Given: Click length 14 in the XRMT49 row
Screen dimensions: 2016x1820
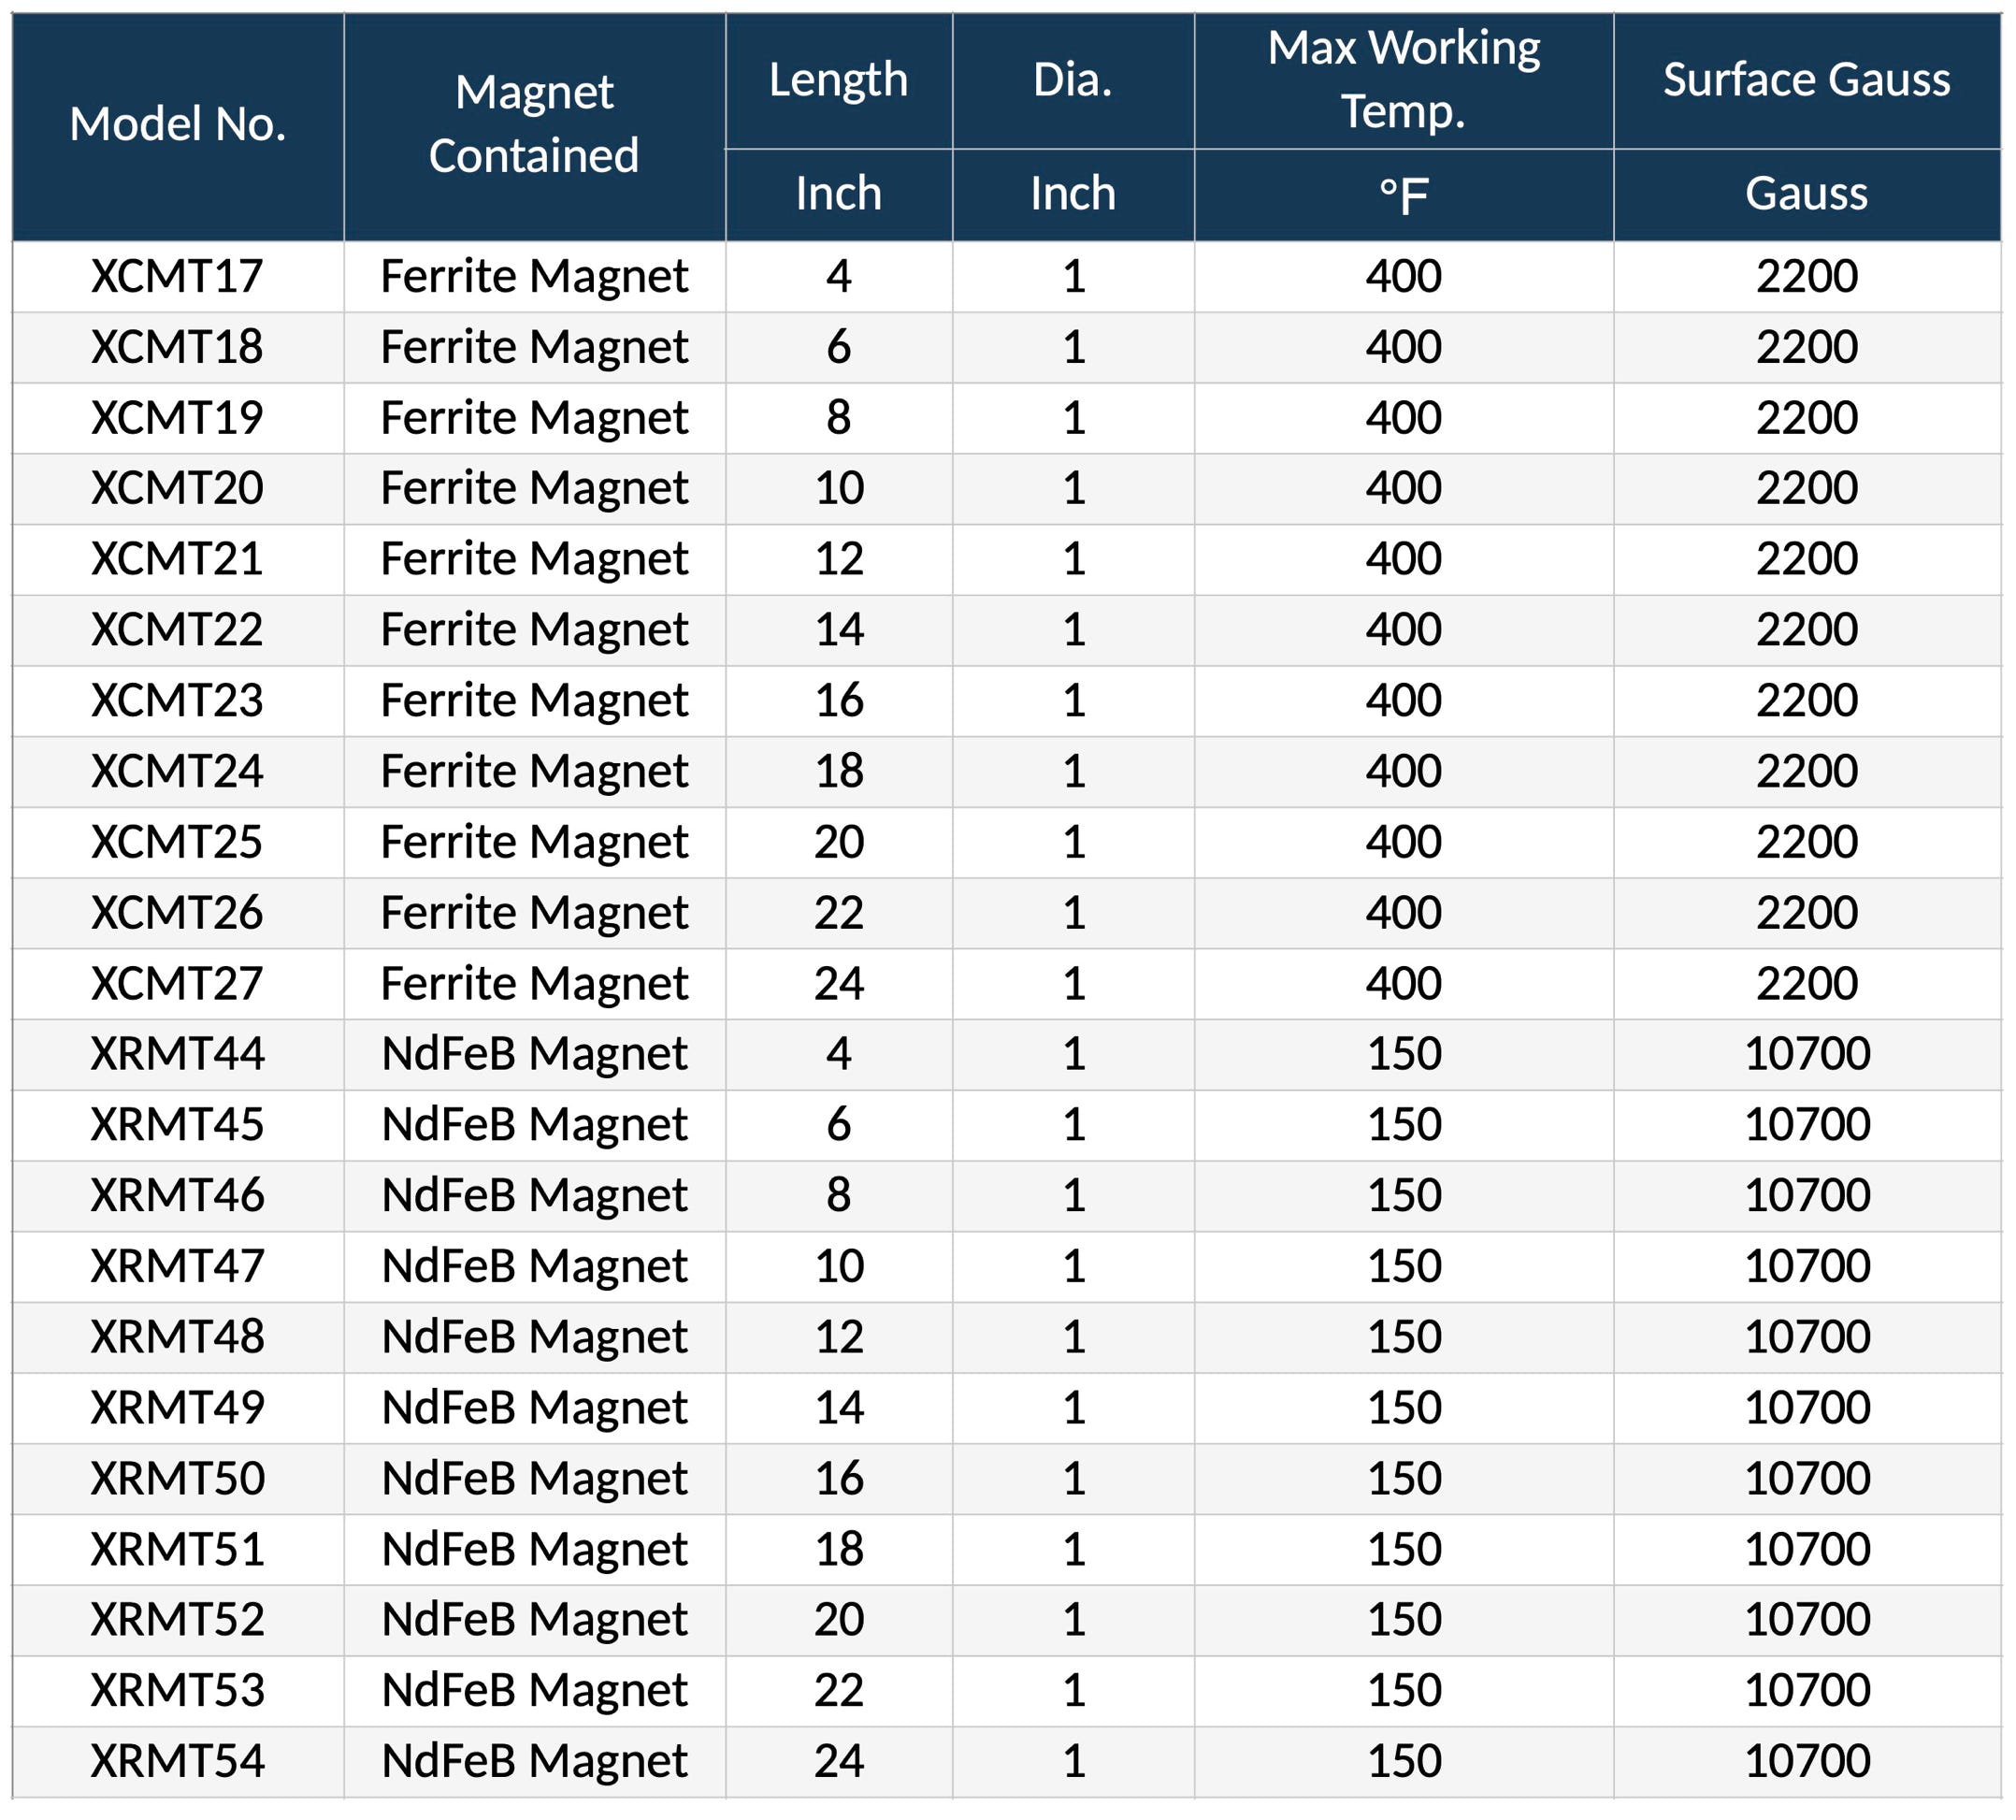Looking at the screenshot, I should click(839, 1409).
